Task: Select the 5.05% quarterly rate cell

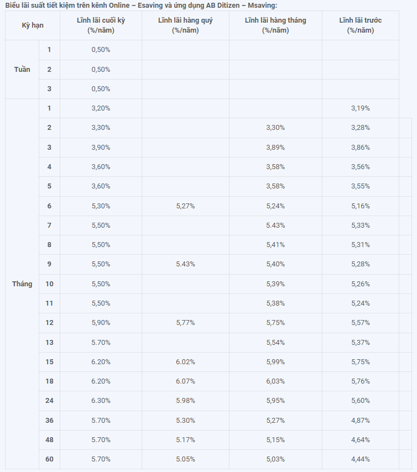Action: pyautogui.click(x=185, y=459)
